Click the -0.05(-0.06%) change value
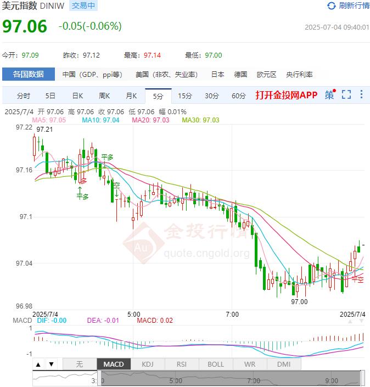This screenshot has height=387, width=370. (90, 26)
